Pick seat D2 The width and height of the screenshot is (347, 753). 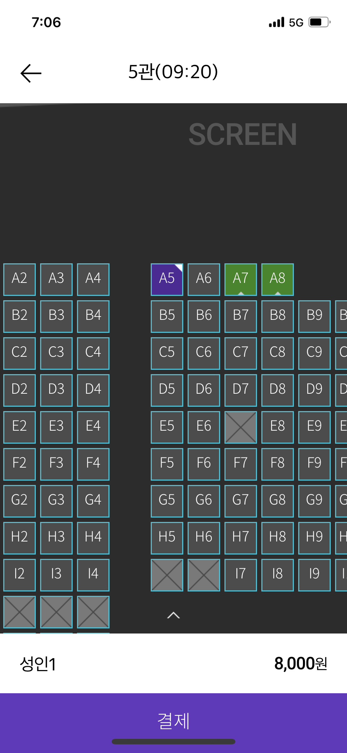pyautogui.click(x=20, y=390)
